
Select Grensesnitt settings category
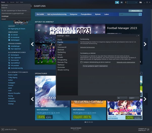click(x=67, y=47)
